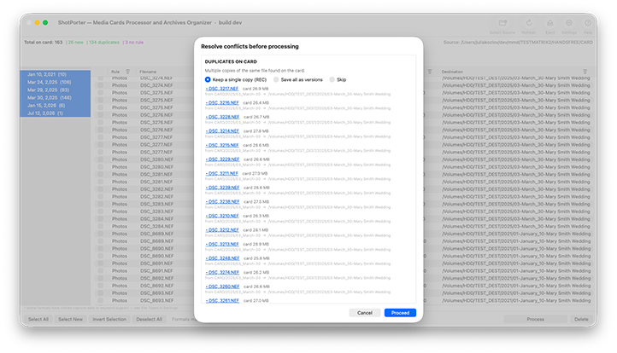617x353 pixels.
Task: Click the Destination column filter icon
Action: point(585,72)
